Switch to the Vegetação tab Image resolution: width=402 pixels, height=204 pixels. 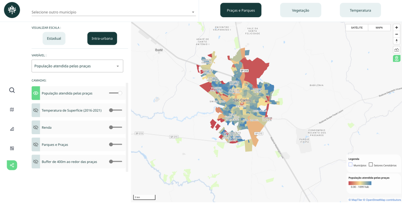300,10
